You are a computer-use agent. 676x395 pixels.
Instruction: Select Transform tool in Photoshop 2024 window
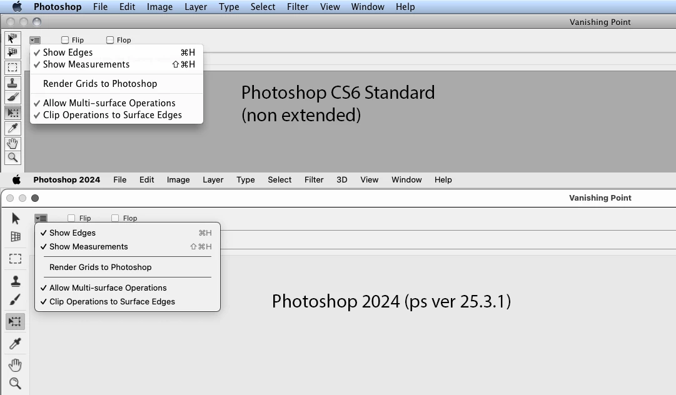click(x=15, y=321)
